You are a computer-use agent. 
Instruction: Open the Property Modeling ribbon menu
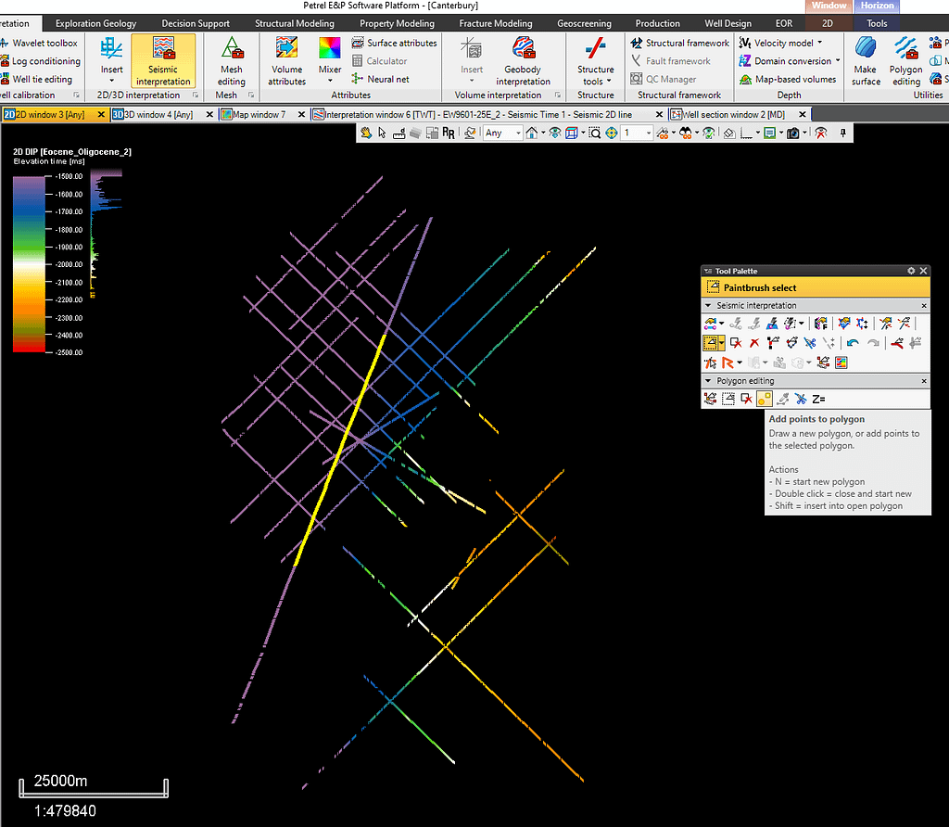click(397, 22)
